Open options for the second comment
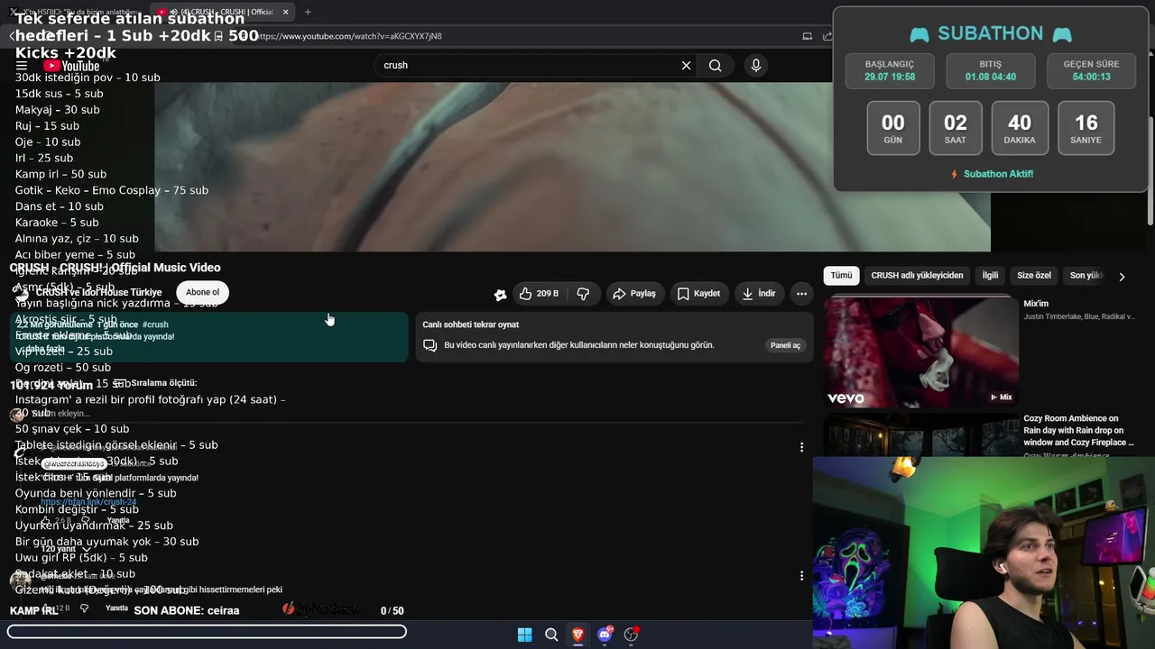 coord(801,576)
